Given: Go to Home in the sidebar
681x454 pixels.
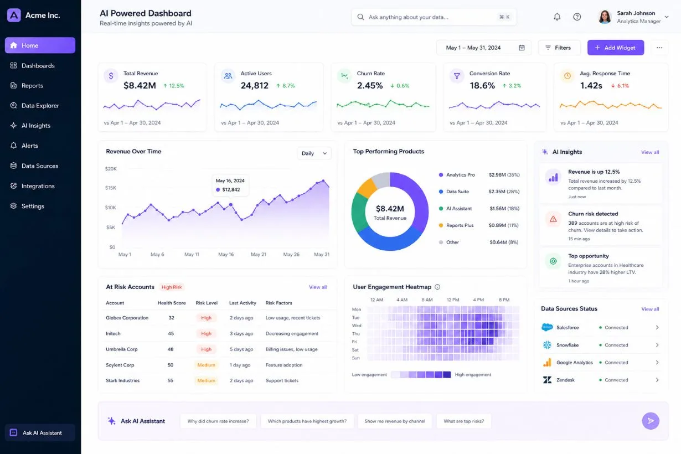Looking at the screenshot, I should (x=40, y=45).
